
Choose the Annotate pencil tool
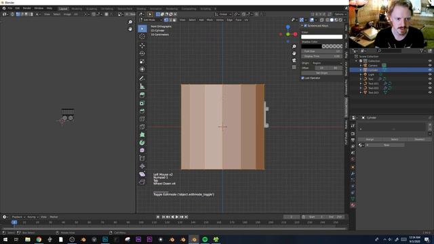pyautogui.click(x=142, y=79)
